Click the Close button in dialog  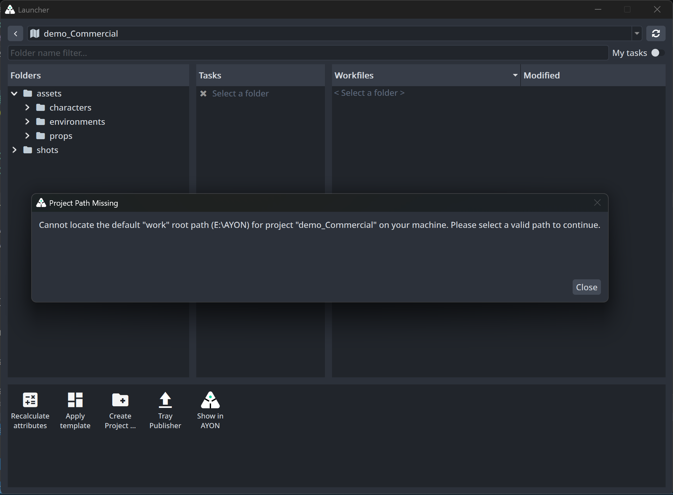pyautogui.click(x=586, y=287)
